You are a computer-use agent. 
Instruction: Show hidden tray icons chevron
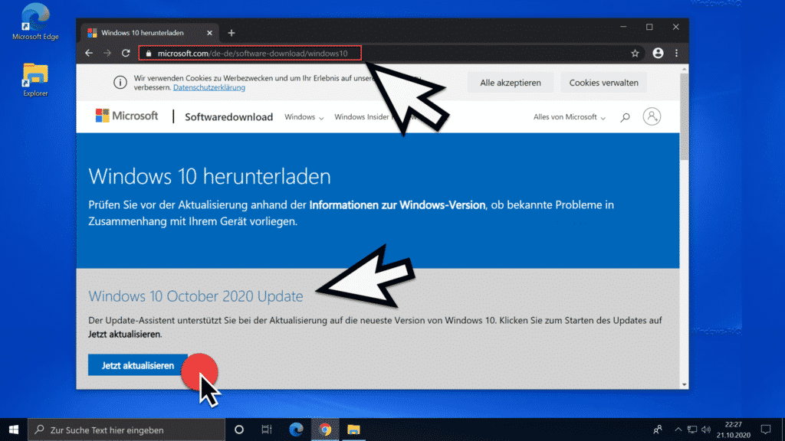pos(678,430)
